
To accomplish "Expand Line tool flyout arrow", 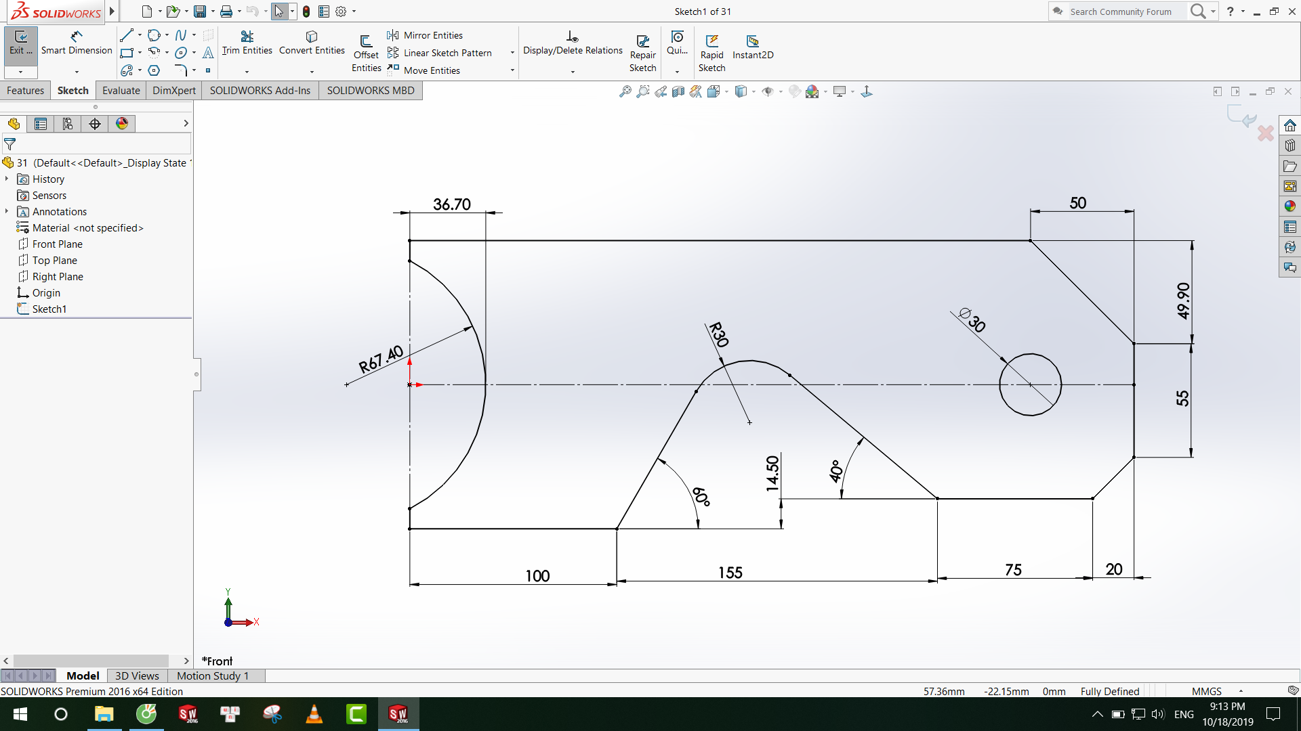I will (x=140, y=35).
